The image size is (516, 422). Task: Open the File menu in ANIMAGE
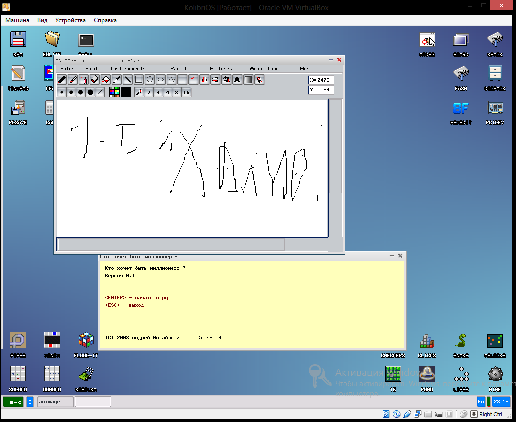[x=66, y=68]
